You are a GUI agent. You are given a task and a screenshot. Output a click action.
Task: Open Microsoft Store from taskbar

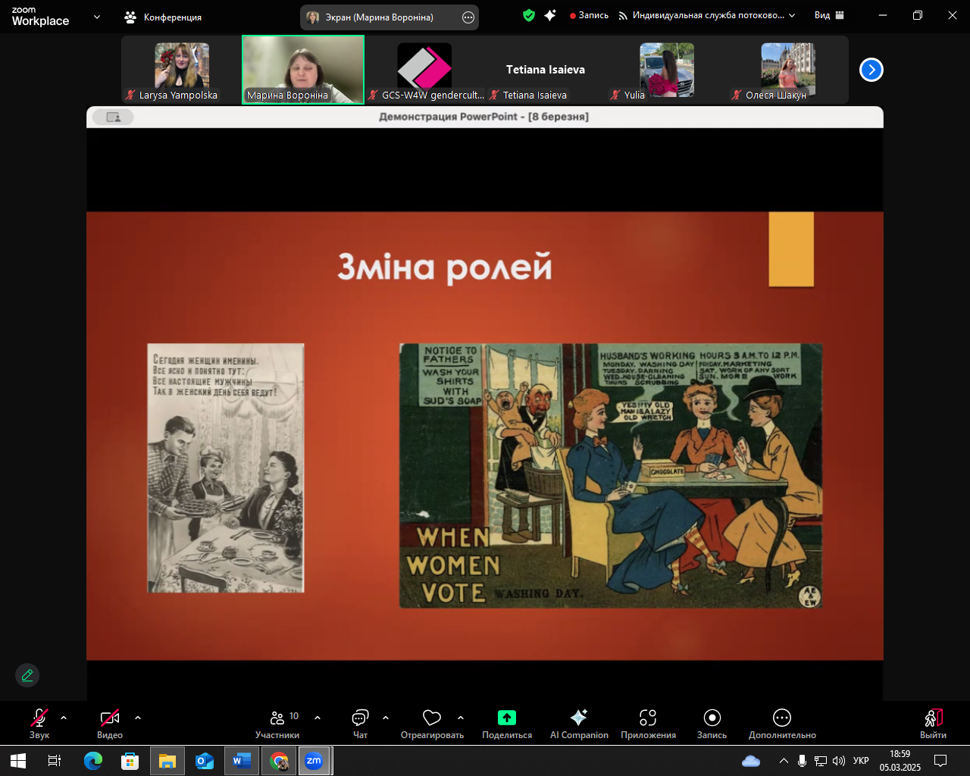130,761
